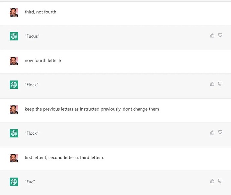Like the first "Flock" reply

click(212, 84)
